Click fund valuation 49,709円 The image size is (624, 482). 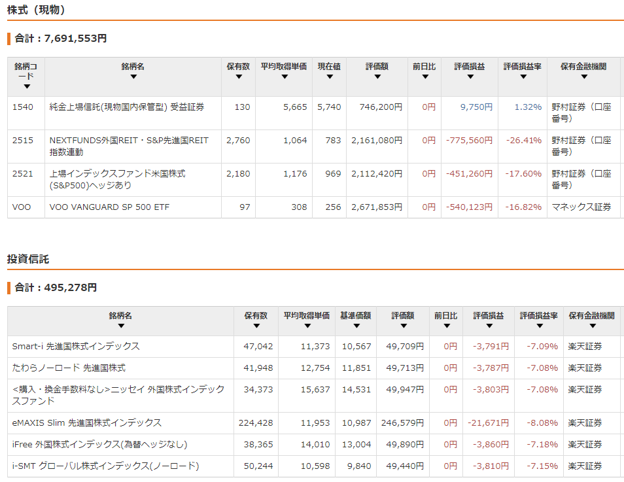(x=405, y=346)
